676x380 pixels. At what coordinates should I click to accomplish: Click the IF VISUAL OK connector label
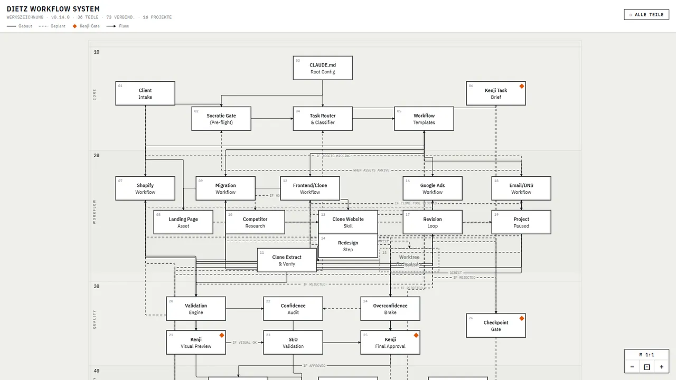pyautogui.click(x=245, y=343)
